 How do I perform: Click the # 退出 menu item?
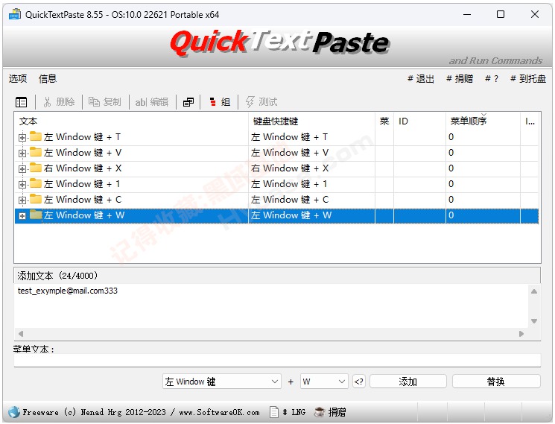[x=420, y=78]
